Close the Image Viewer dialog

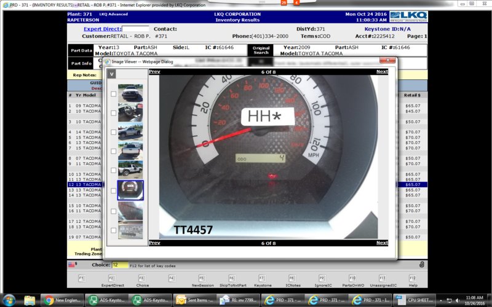[387, 60]
